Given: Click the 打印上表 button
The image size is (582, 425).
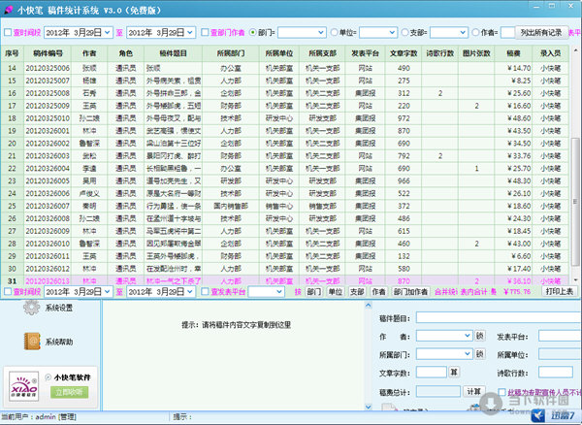Looking at the screenshot, I should click(x=559, y=290).
